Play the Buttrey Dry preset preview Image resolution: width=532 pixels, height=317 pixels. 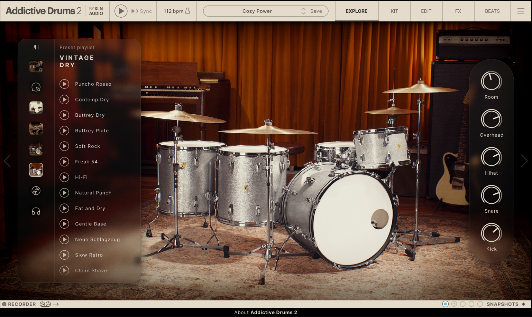[x=64, y=115]
